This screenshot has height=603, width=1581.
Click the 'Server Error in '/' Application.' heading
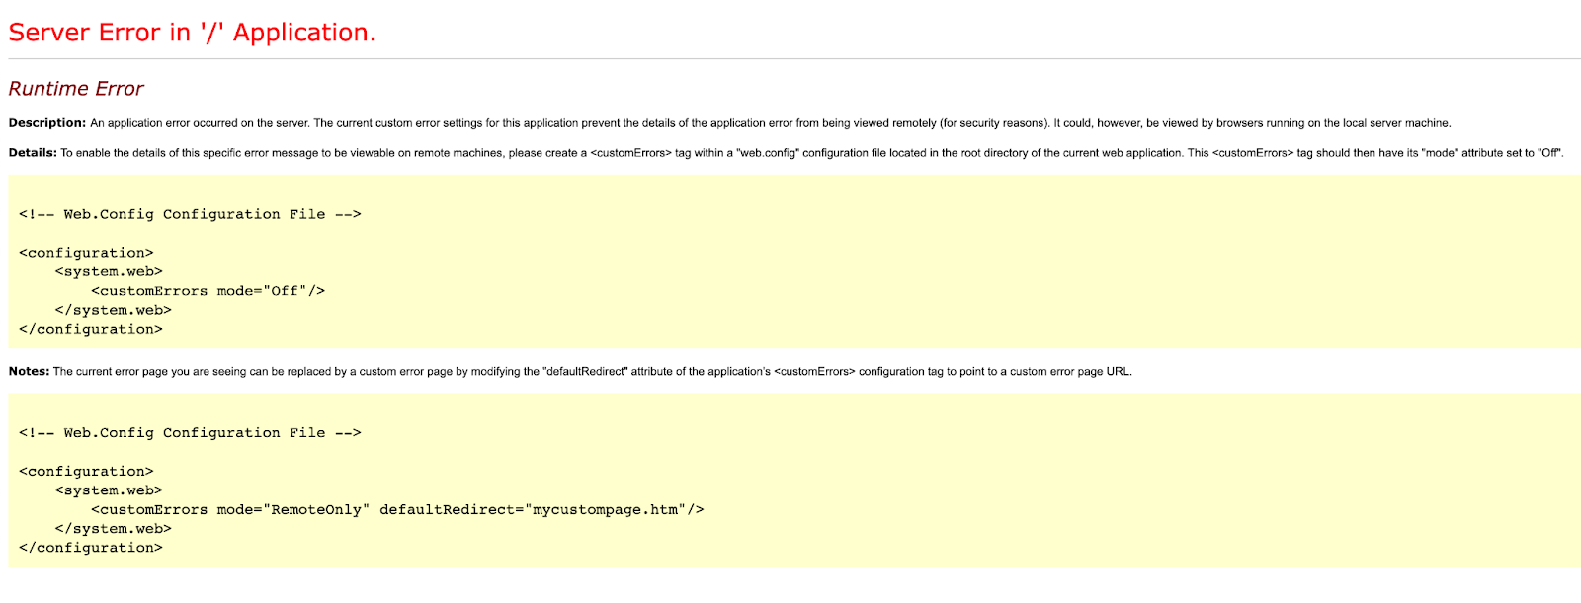(x=193, y=33)
